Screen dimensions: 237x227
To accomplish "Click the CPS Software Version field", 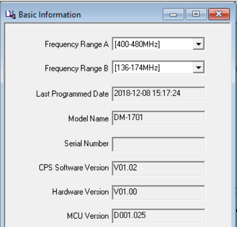I will 158,168.
